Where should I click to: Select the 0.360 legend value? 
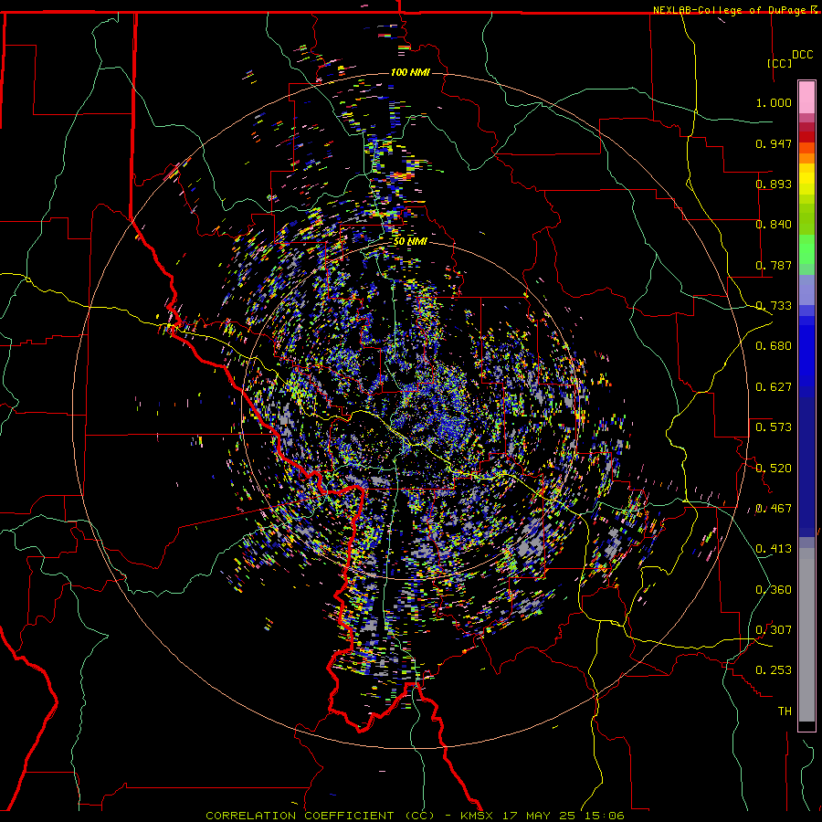pos(774,590)
